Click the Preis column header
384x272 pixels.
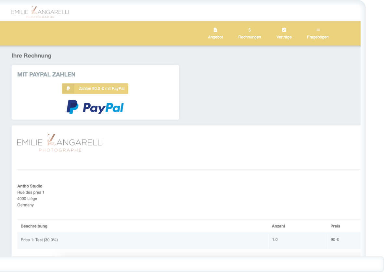335,226
